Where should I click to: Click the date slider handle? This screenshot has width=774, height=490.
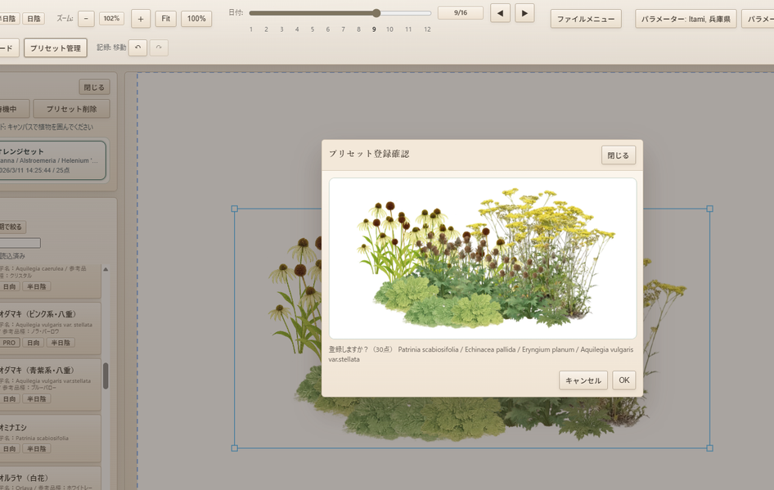click(376, 13)
